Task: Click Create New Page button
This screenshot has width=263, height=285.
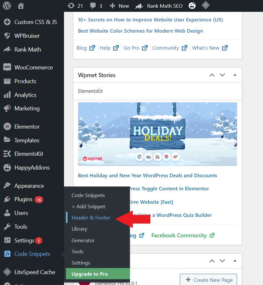Action: coord(209,280)
